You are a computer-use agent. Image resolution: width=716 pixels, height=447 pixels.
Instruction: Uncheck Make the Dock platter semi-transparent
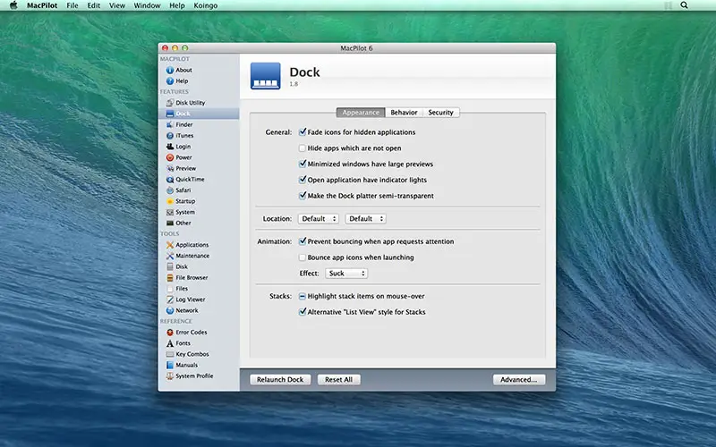(303, 196)
